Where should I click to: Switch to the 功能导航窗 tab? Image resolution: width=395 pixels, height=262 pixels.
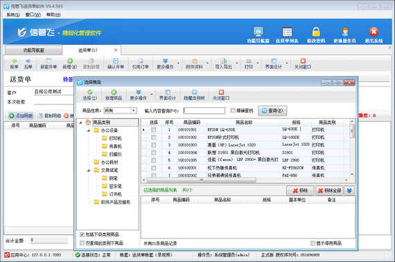pyautogui.click(x=33, y=50)
